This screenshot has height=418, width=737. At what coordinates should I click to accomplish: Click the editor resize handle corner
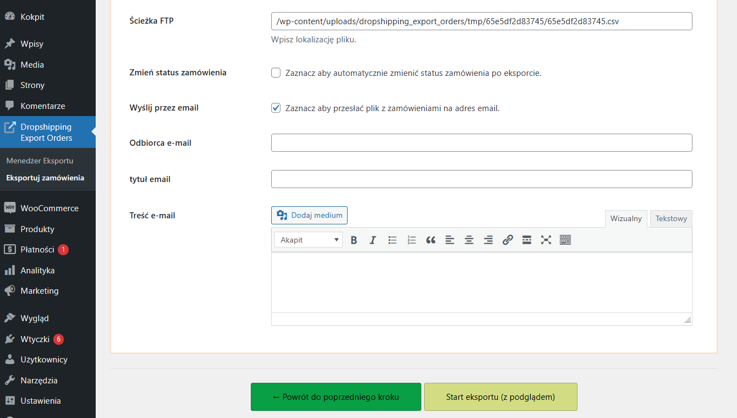coord(687,320)
